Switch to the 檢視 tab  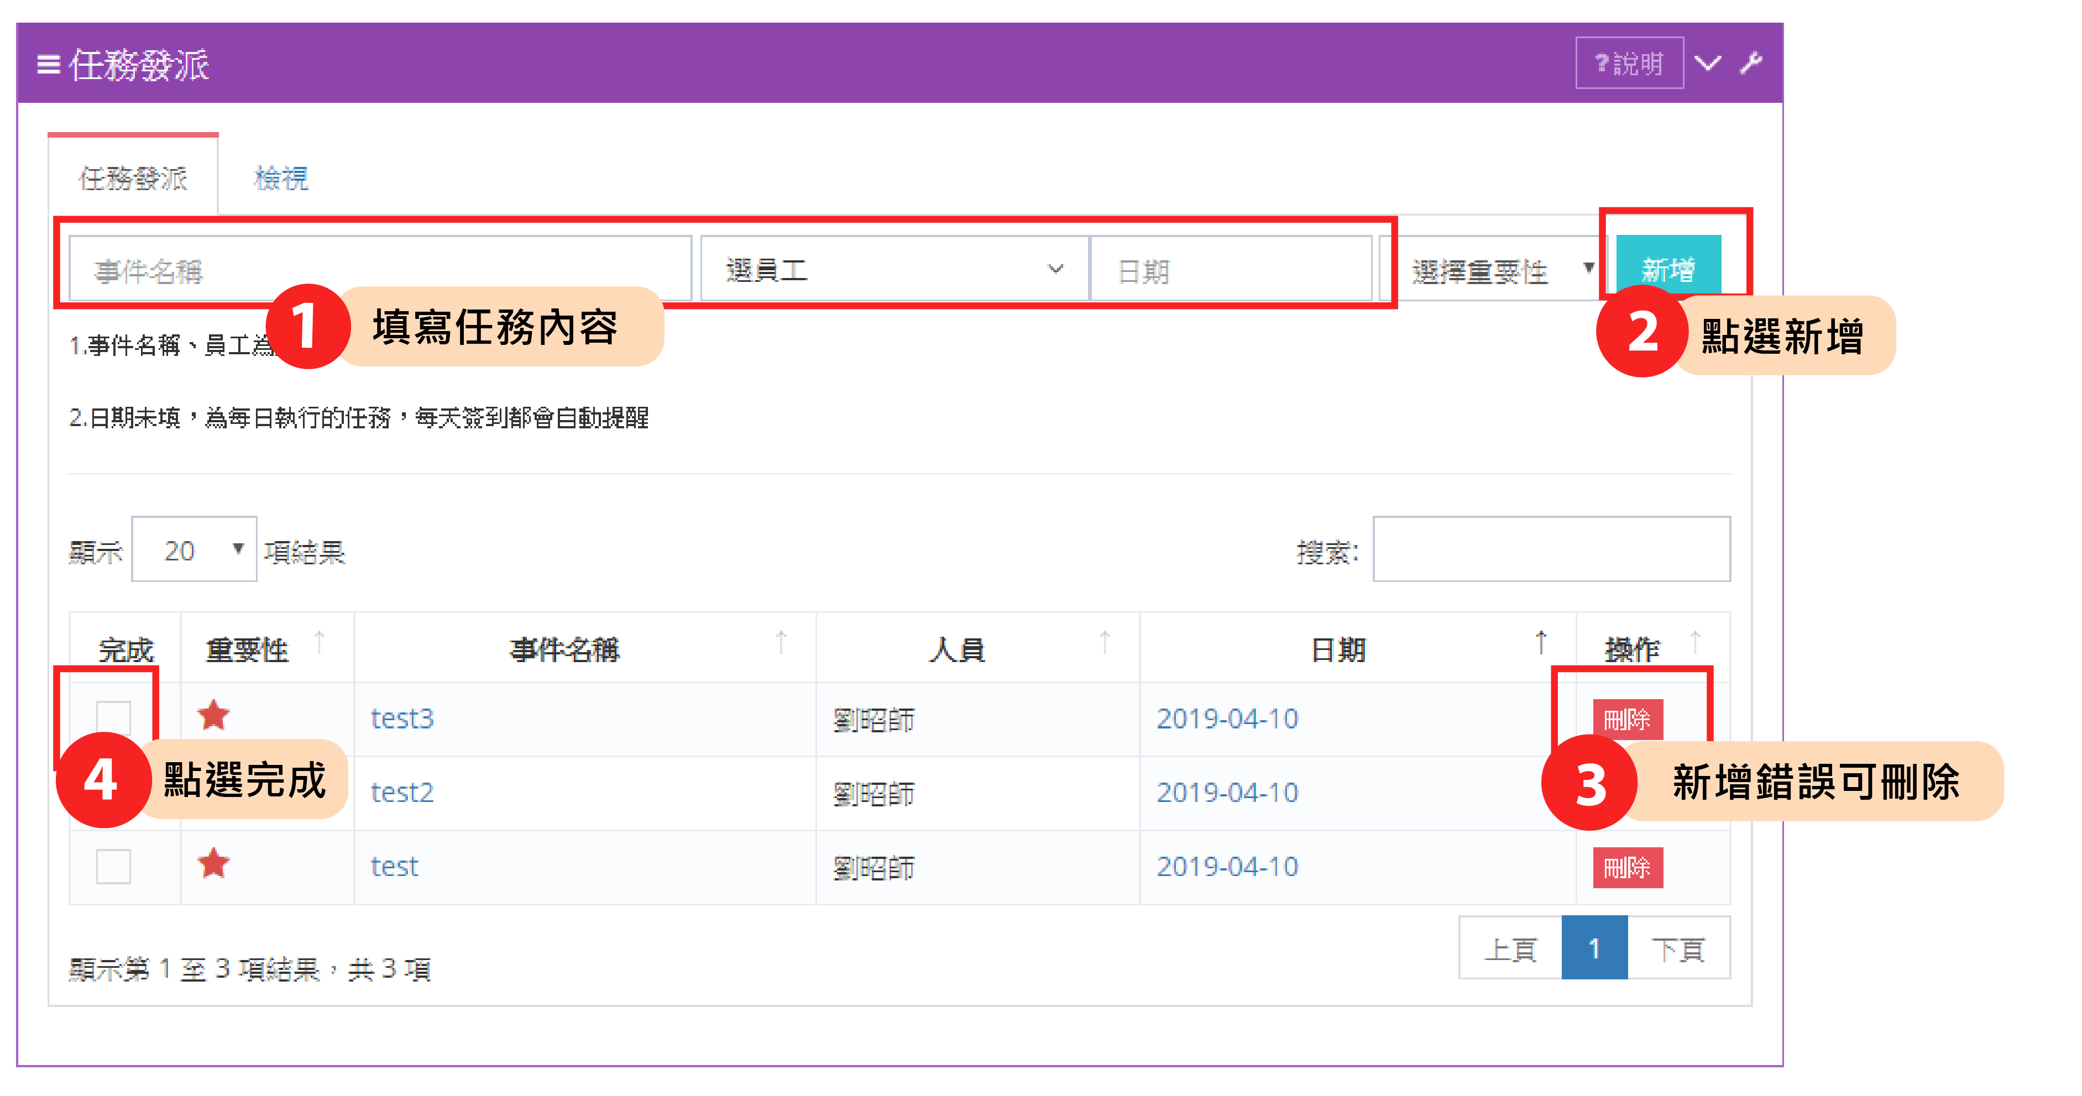click(280, 178)
